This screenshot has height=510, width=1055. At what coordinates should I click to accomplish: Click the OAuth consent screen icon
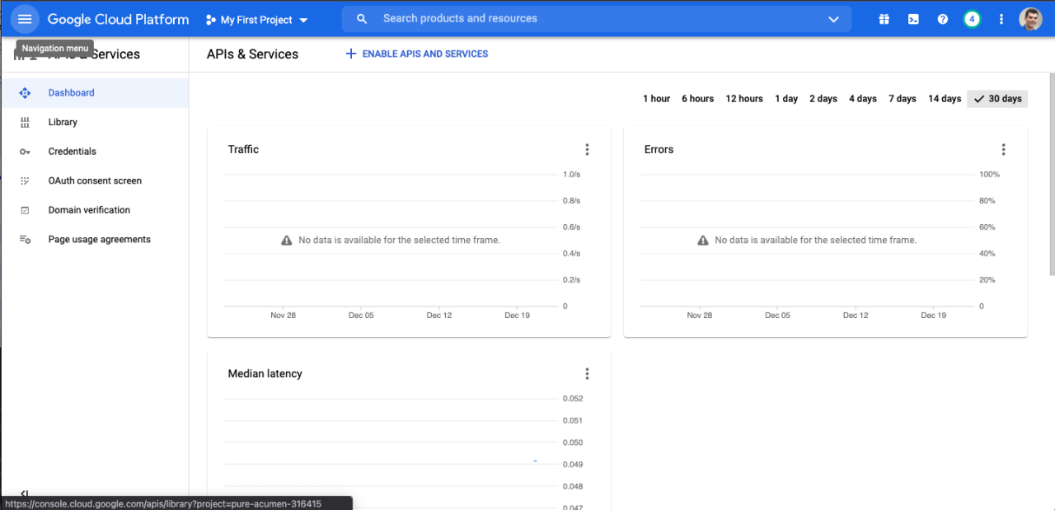coord(25,180)
